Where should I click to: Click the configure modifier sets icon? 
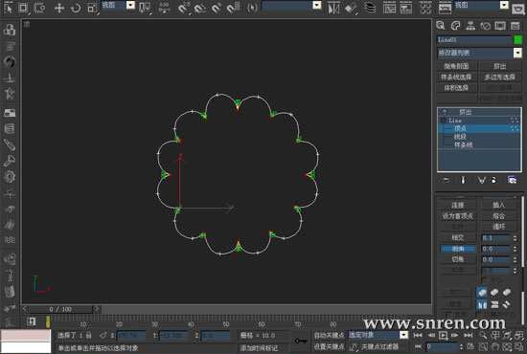(512, 180)
